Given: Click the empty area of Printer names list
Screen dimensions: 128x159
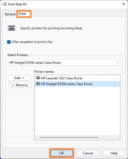Looking at the screenshot, I should (77, 111).
